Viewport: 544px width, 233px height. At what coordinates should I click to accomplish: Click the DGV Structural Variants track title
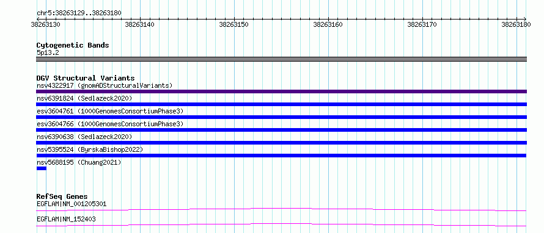tap(86, 78)
